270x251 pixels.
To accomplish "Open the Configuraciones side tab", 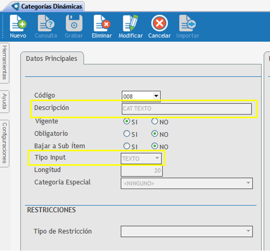I will click(x=4, y=143).
